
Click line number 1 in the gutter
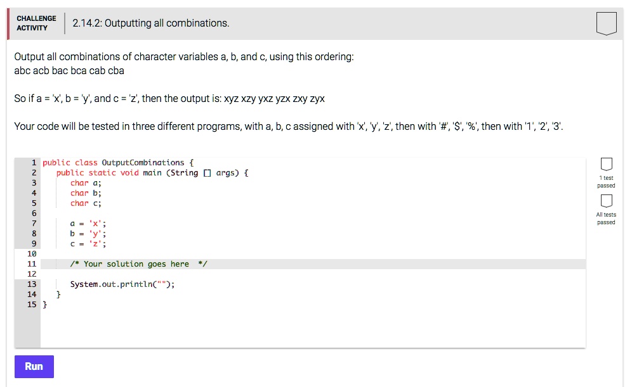click(34, 163)
